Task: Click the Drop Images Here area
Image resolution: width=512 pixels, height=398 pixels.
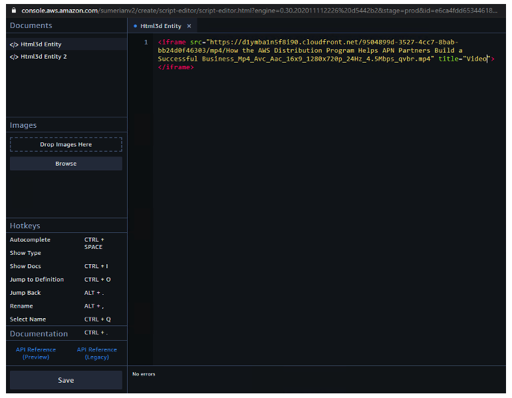Action: 66,144
